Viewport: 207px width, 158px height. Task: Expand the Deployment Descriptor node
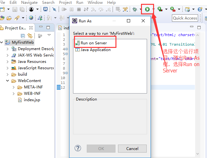[8, 49]
